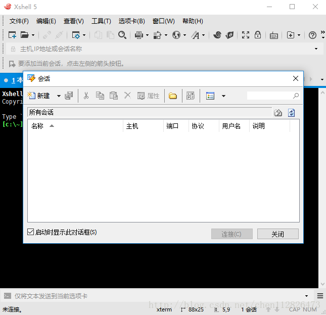This screenshot has width=326, height=315.
Task: Open the 窗口(W) menu
Action: [163, 21]
